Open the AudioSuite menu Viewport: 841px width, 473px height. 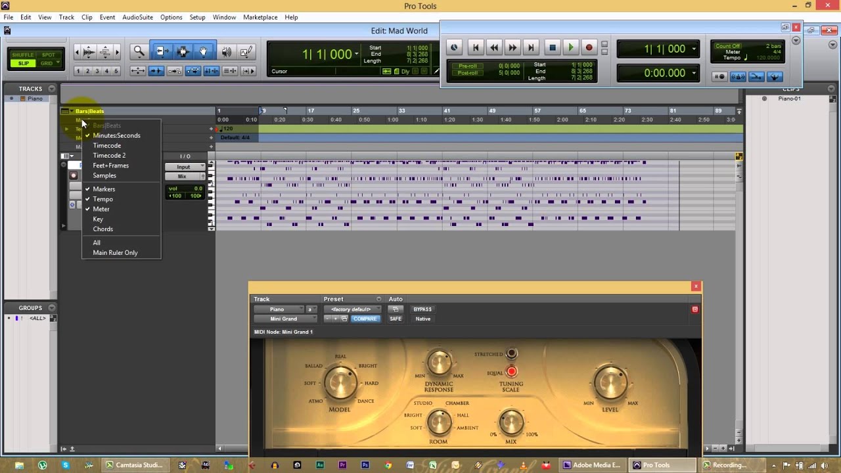137,17
